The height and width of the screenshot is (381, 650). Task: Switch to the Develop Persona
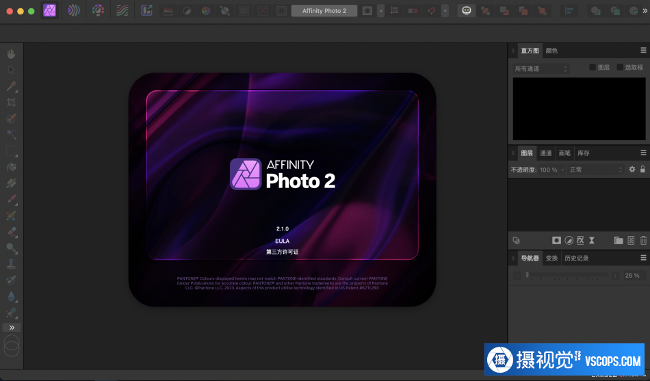tap(99, 10)
